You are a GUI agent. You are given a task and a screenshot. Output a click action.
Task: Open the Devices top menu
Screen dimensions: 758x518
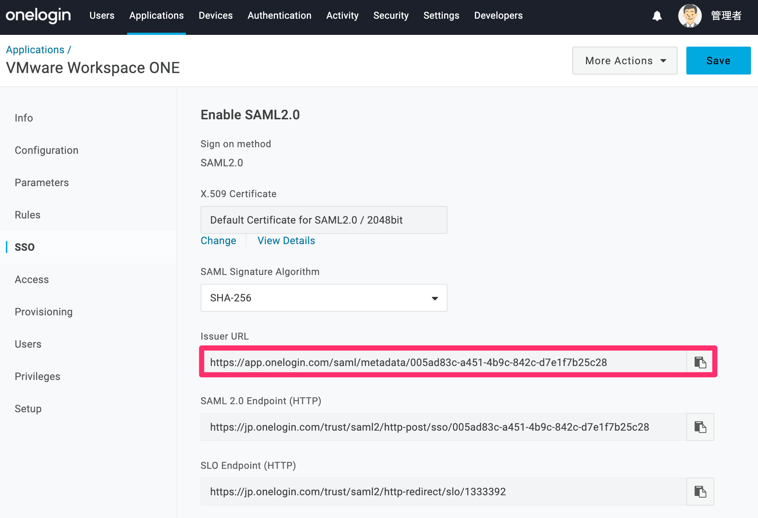point(216,15)
